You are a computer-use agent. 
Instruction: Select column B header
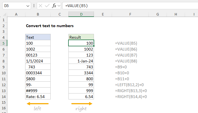[38, 14]
